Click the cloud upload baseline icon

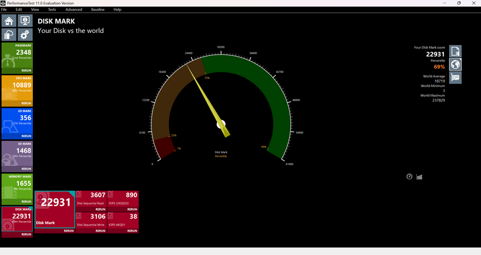[9, 35]
